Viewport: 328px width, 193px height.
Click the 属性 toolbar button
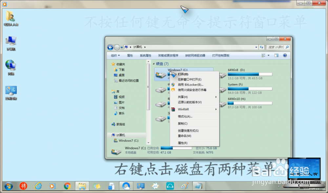pyautogui.click(x=130, y=55)
